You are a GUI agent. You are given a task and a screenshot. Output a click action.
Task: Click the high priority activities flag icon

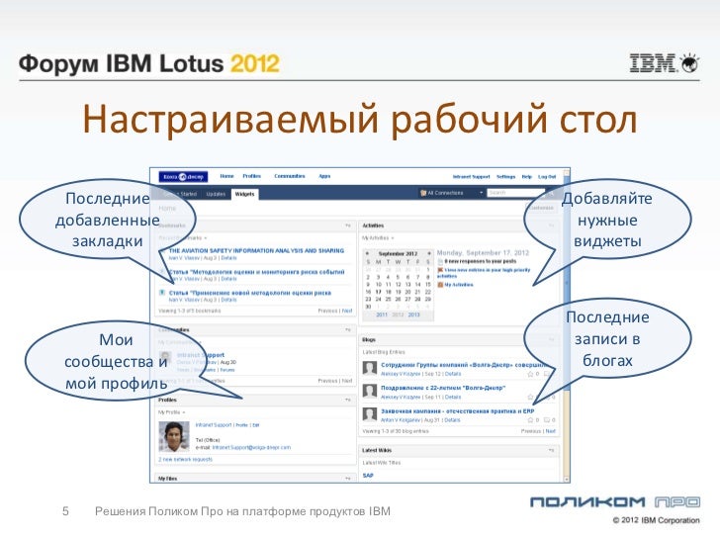(x=440, y=270)
